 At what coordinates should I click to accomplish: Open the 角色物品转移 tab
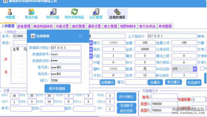coord(43,26)
